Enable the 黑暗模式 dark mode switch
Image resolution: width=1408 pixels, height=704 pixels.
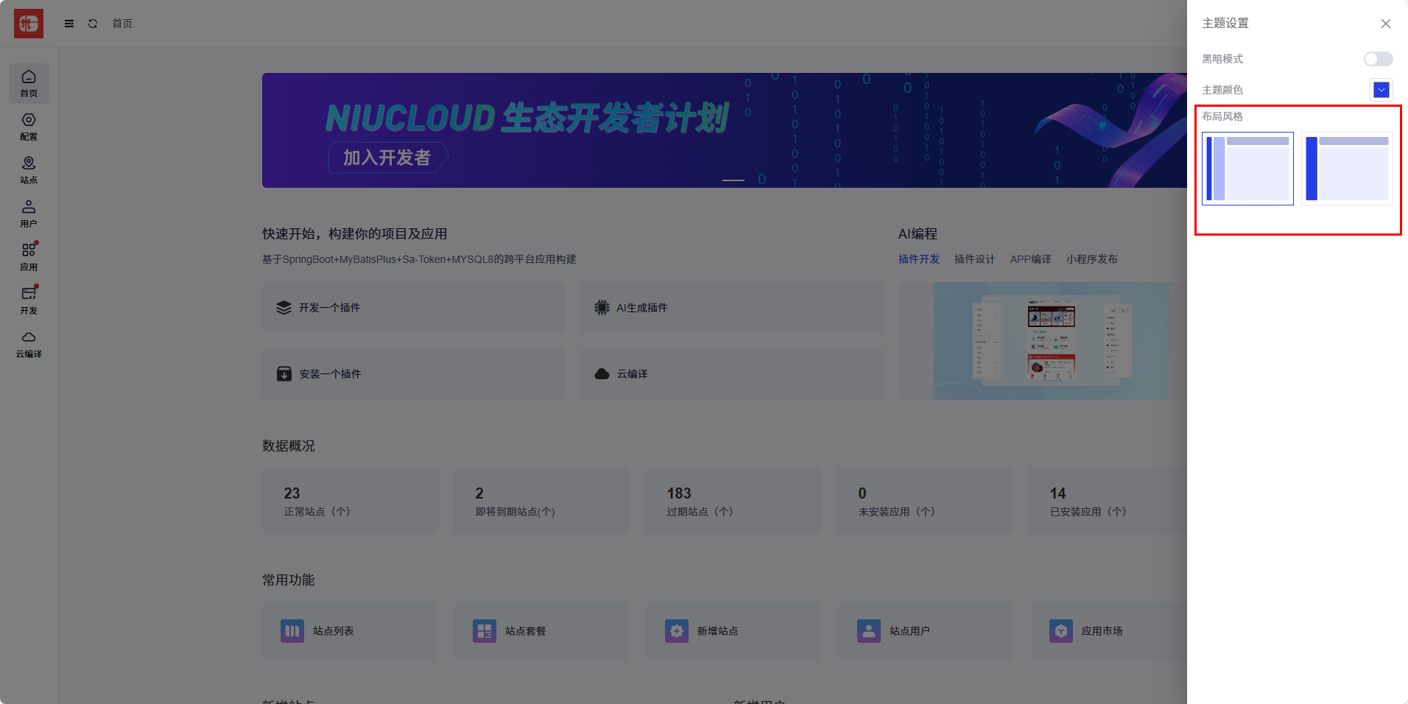click(1377, 59)
